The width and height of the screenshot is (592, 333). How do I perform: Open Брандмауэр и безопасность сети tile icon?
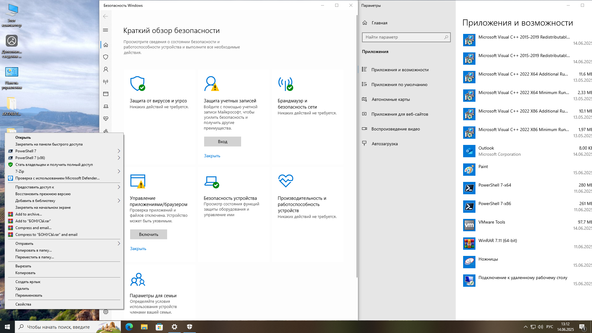(286, 84)
